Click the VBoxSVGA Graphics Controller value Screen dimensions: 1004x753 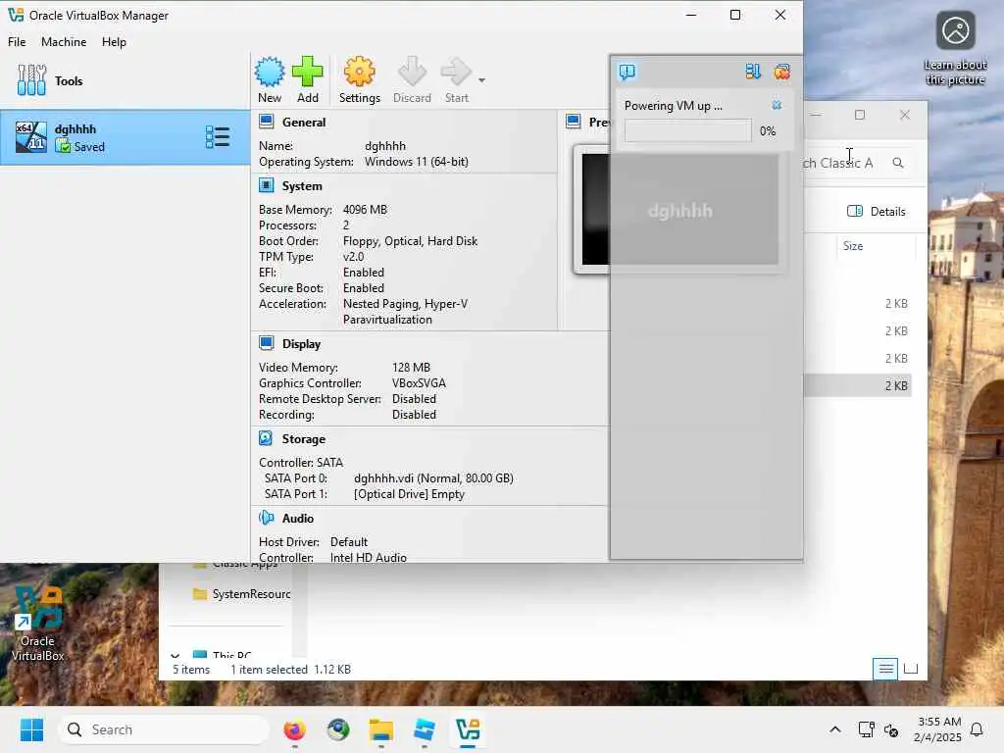419,383
